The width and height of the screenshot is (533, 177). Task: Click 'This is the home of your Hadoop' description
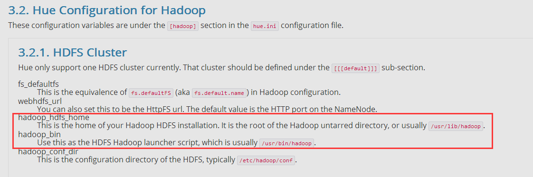(x=261, y=126)
